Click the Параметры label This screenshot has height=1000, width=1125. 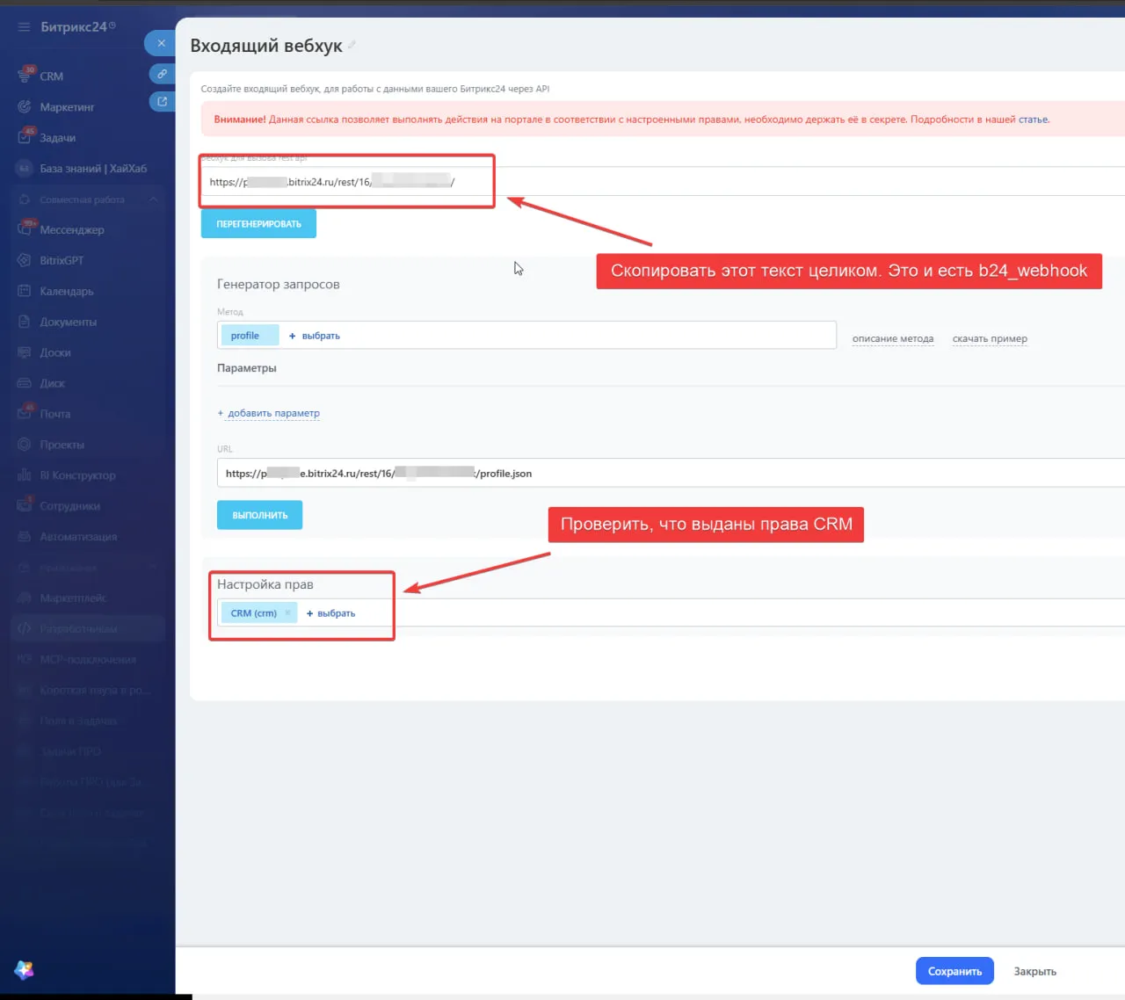[x=247, y=368]
